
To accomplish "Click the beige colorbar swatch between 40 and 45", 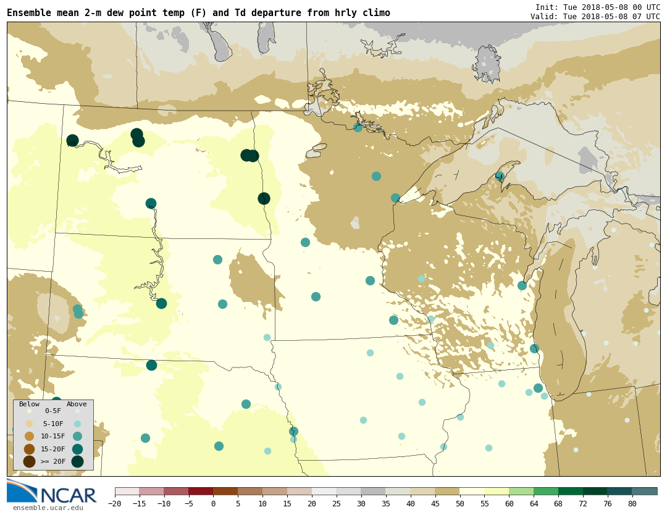I will [x=423, y=492].
